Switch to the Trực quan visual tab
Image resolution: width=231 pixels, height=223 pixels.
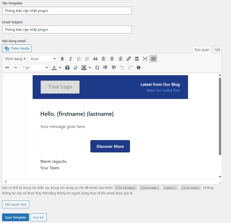click(x=202, y=50)
